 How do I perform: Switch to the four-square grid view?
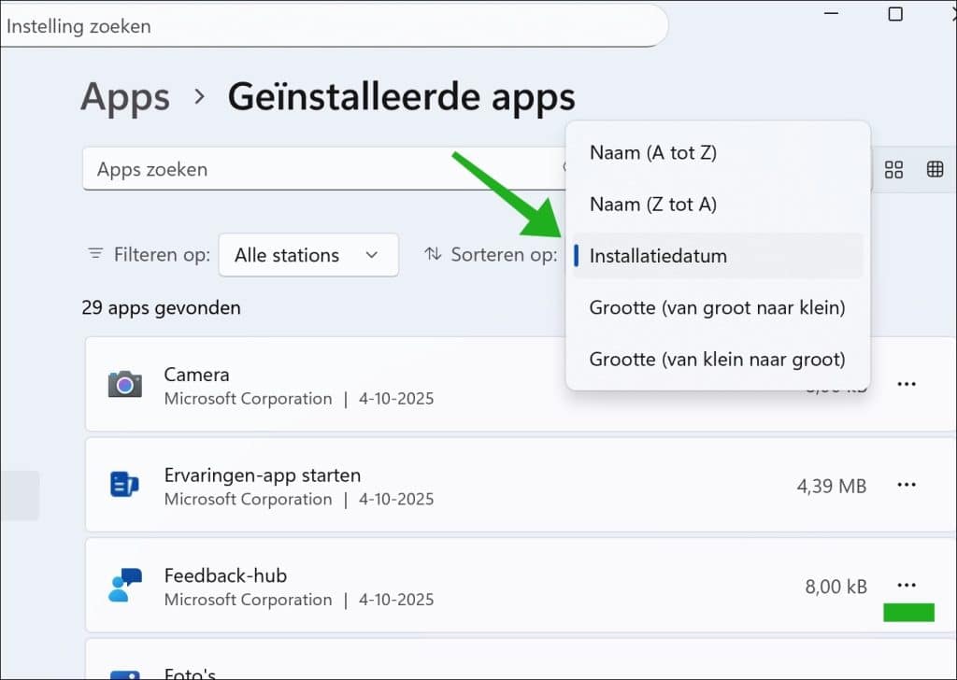893,169
